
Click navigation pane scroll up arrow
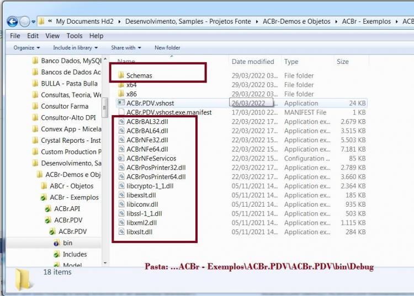pyautogui.click(x=105, y=59)
